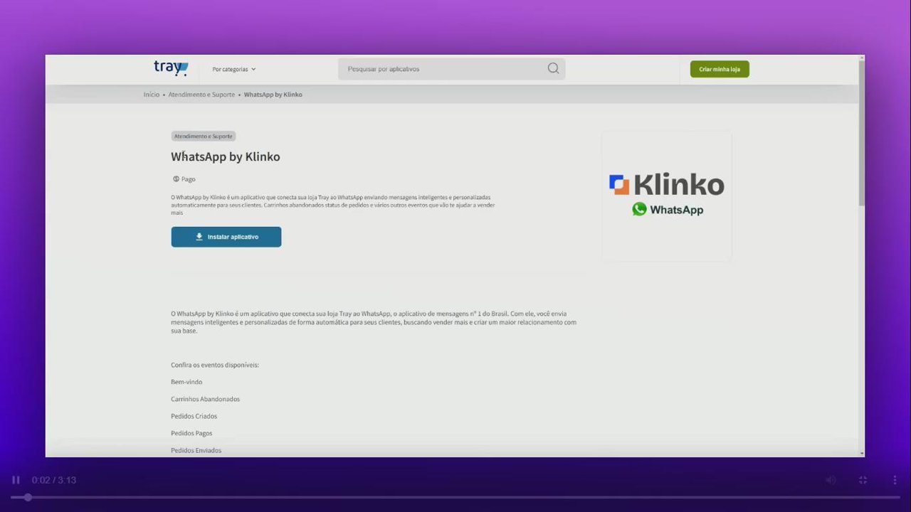Open the Por categorias dropdown

tap(233, 69)
